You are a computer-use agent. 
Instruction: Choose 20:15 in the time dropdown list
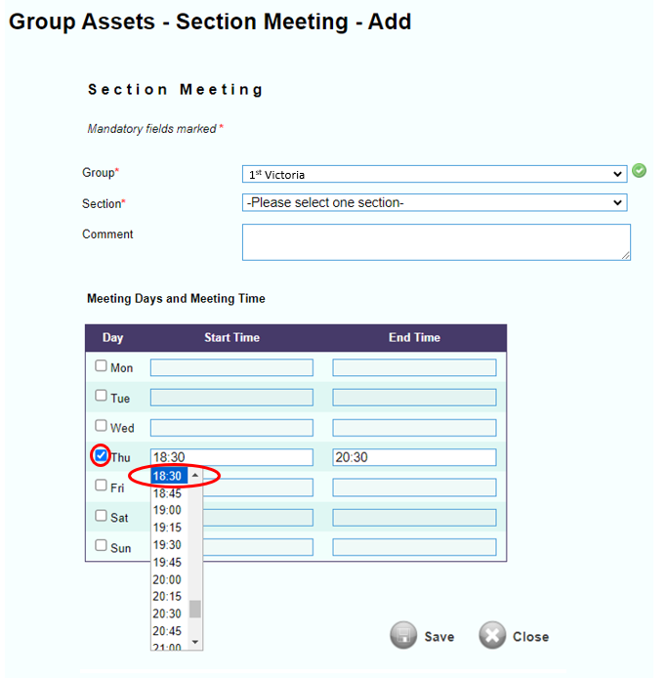167,596
